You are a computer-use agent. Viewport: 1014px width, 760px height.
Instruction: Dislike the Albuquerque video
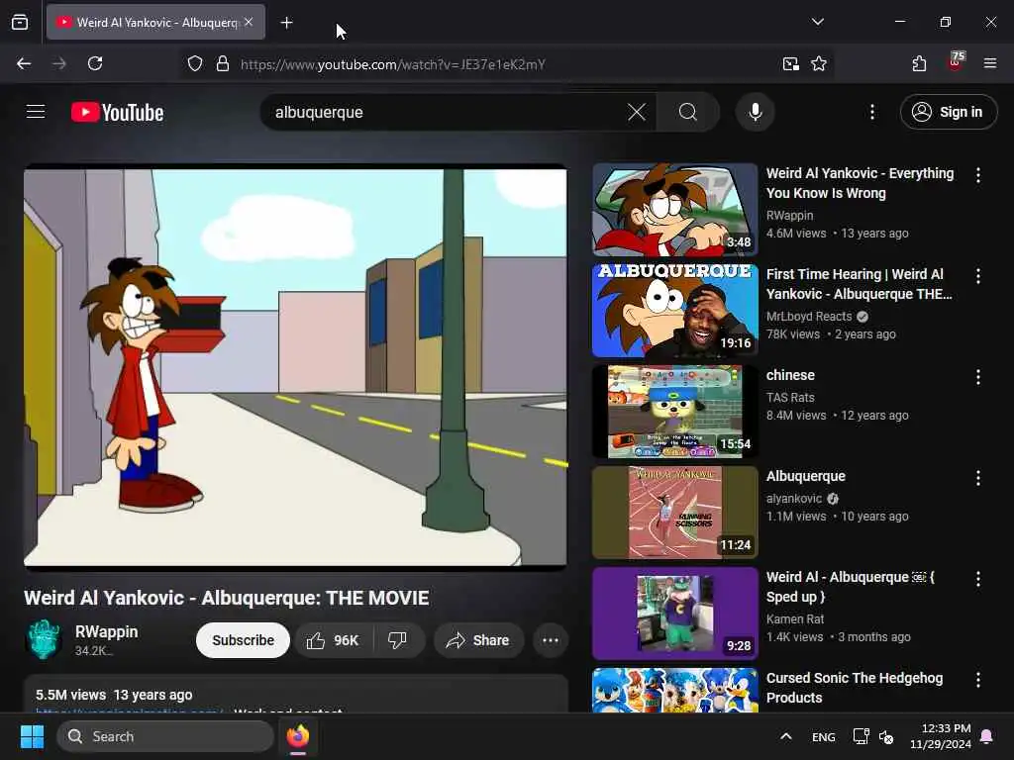[398, 640]
